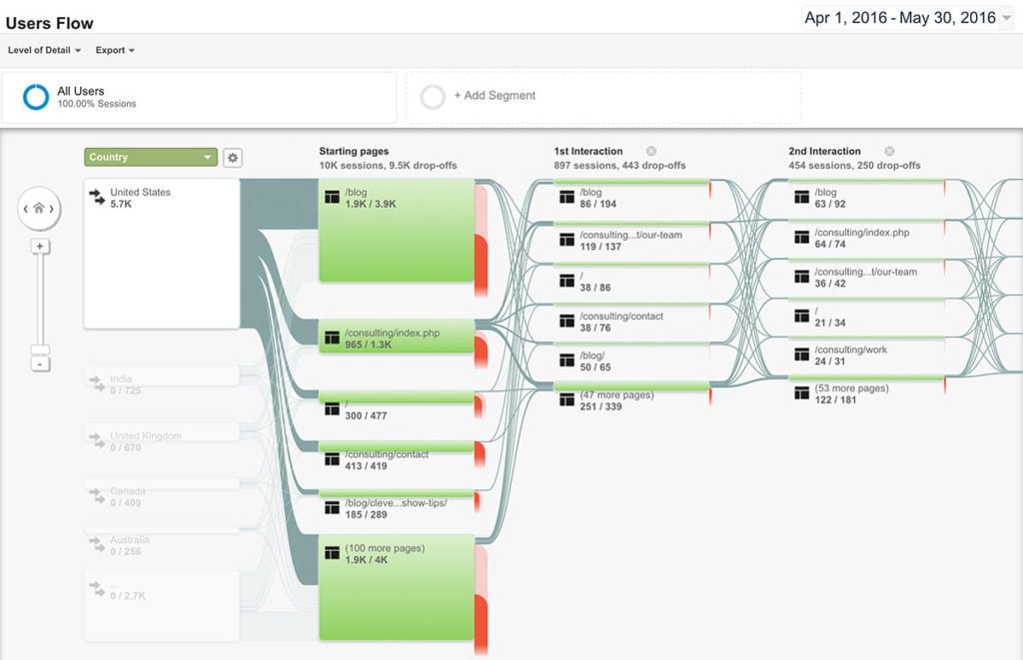Click the plus zoom button above the slider
The width and height of the screenshot is (1023, 660).
tap(40, 246)
